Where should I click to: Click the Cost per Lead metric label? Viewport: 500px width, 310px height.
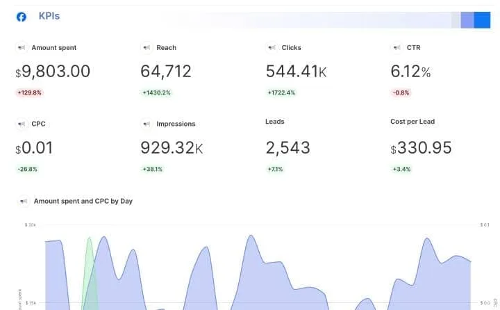point(412,122)
